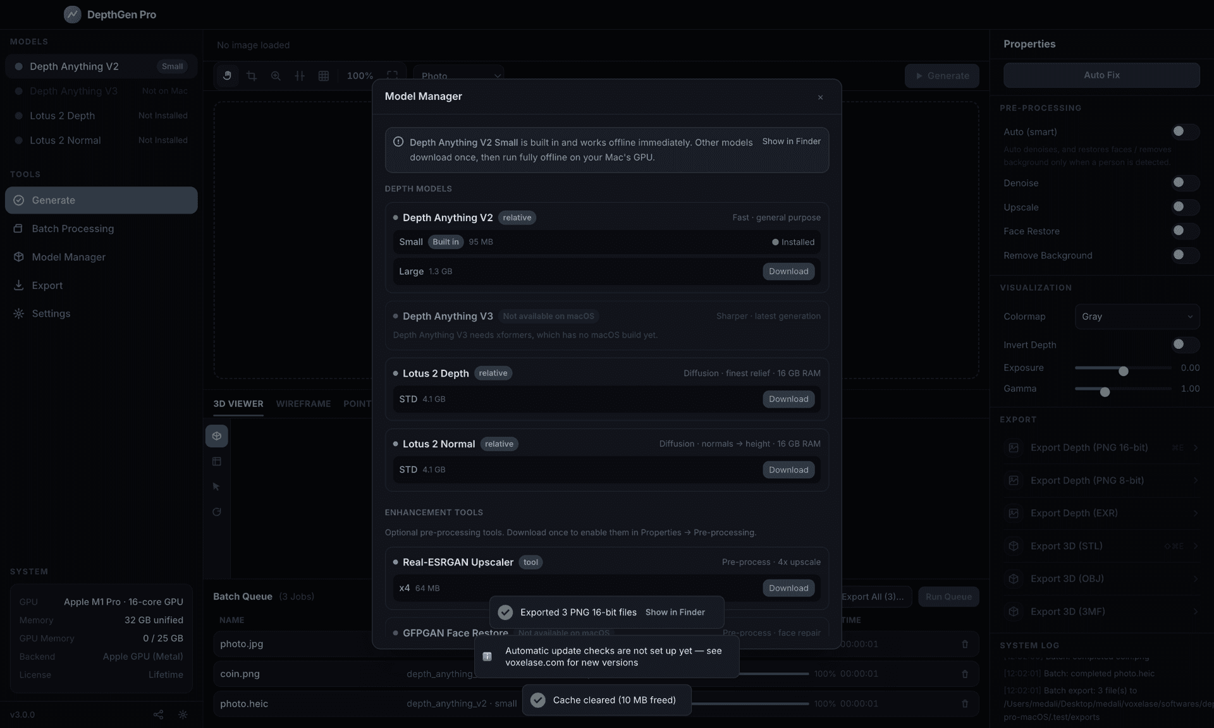Switch to the 3D VIEWER tab
The width and height of the screenshot is (1214, 728).
(238, 404)
